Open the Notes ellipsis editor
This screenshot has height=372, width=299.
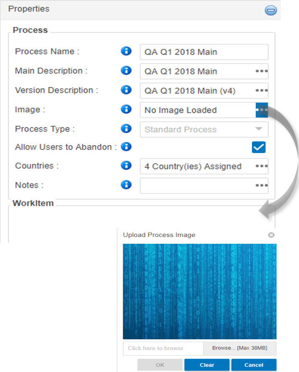point(262,185)
